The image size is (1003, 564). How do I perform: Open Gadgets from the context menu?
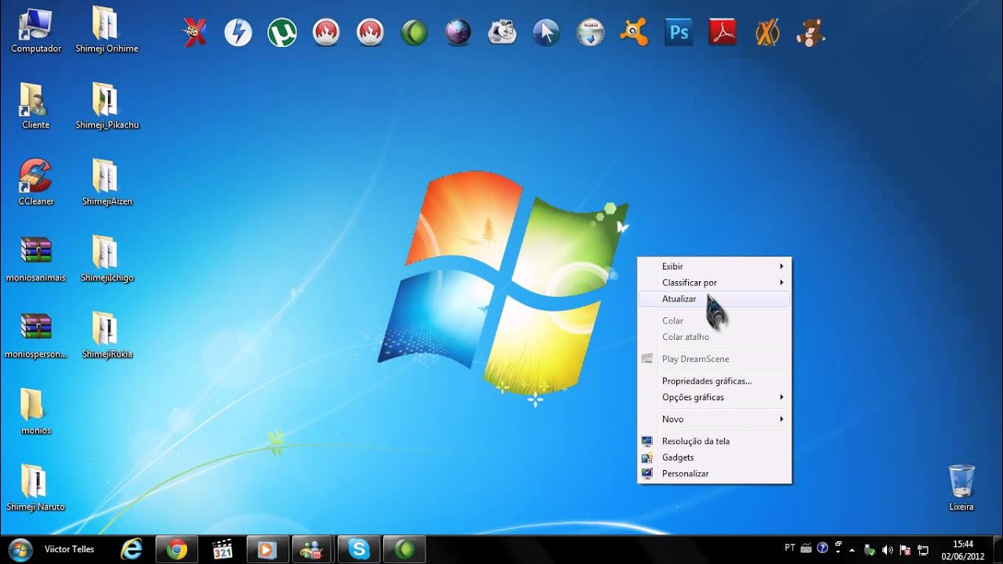pos(714,457)
